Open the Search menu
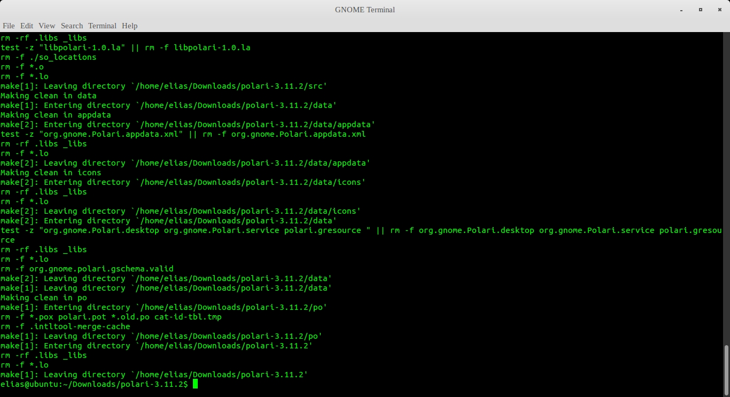 [72, 26]
